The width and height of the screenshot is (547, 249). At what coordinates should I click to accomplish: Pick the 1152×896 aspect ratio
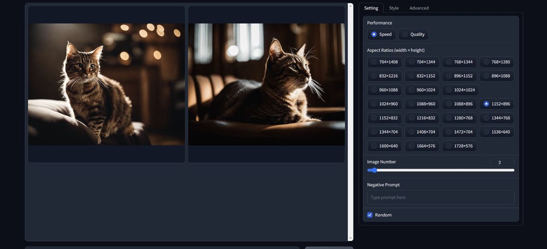497,104
